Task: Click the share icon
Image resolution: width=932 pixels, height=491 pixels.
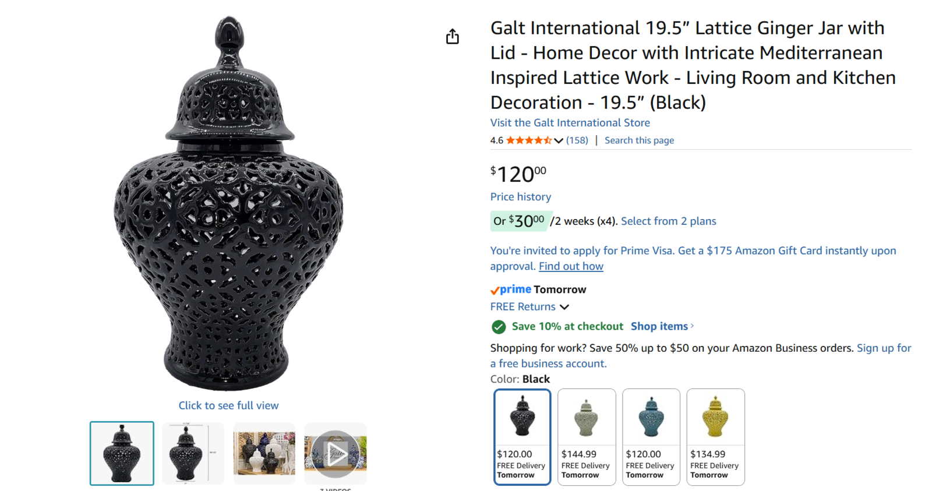Action: pyautogui.click(x=453, y=37)
